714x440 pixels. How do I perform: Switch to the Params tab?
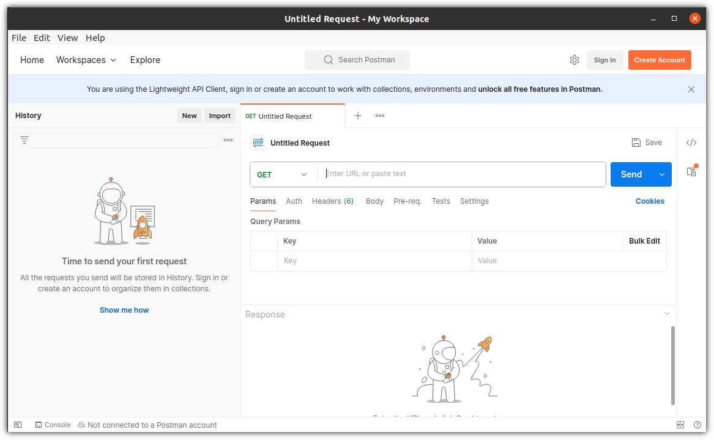point(263,201)
